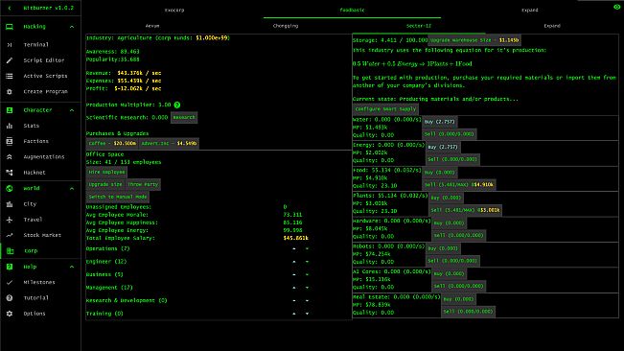Collapse the sidebar with the back chevron
The width and height of the screenshot is (624, 351).
pyautogui.click(x=10, y=8)
